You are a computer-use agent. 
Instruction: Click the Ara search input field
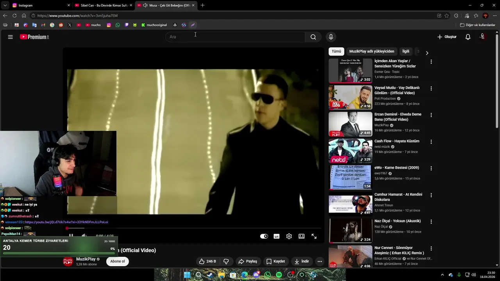[235, 37]
